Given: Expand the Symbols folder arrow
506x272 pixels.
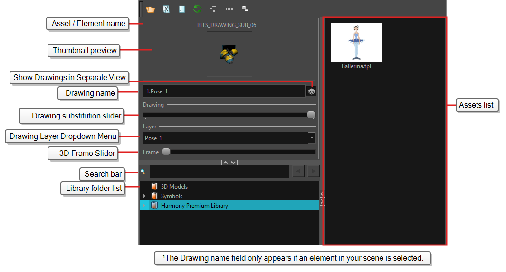Looking at the screenshot, I should pyautogui.click(x=144, y=196).
